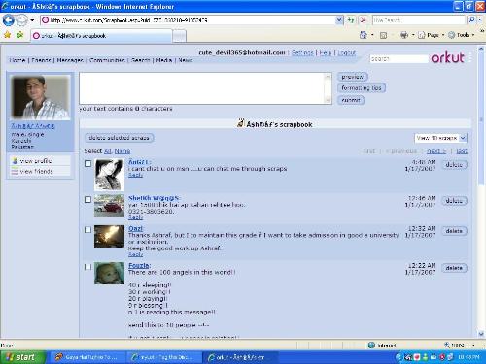Click the orkut favicon in the address bar
This screenshot has height=364, width=486.
point(46,20)
